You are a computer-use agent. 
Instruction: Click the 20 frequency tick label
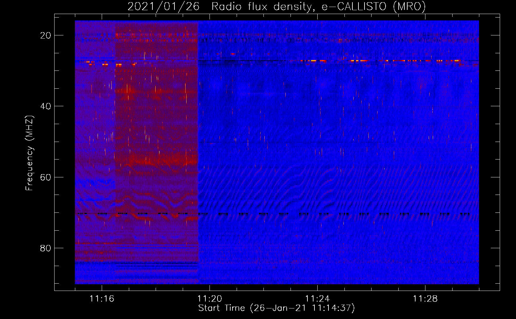click(x=46, y=35)
